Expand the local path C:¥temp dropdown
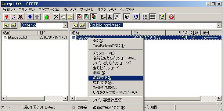The image size is (223, 111). [x=65, y=25]
